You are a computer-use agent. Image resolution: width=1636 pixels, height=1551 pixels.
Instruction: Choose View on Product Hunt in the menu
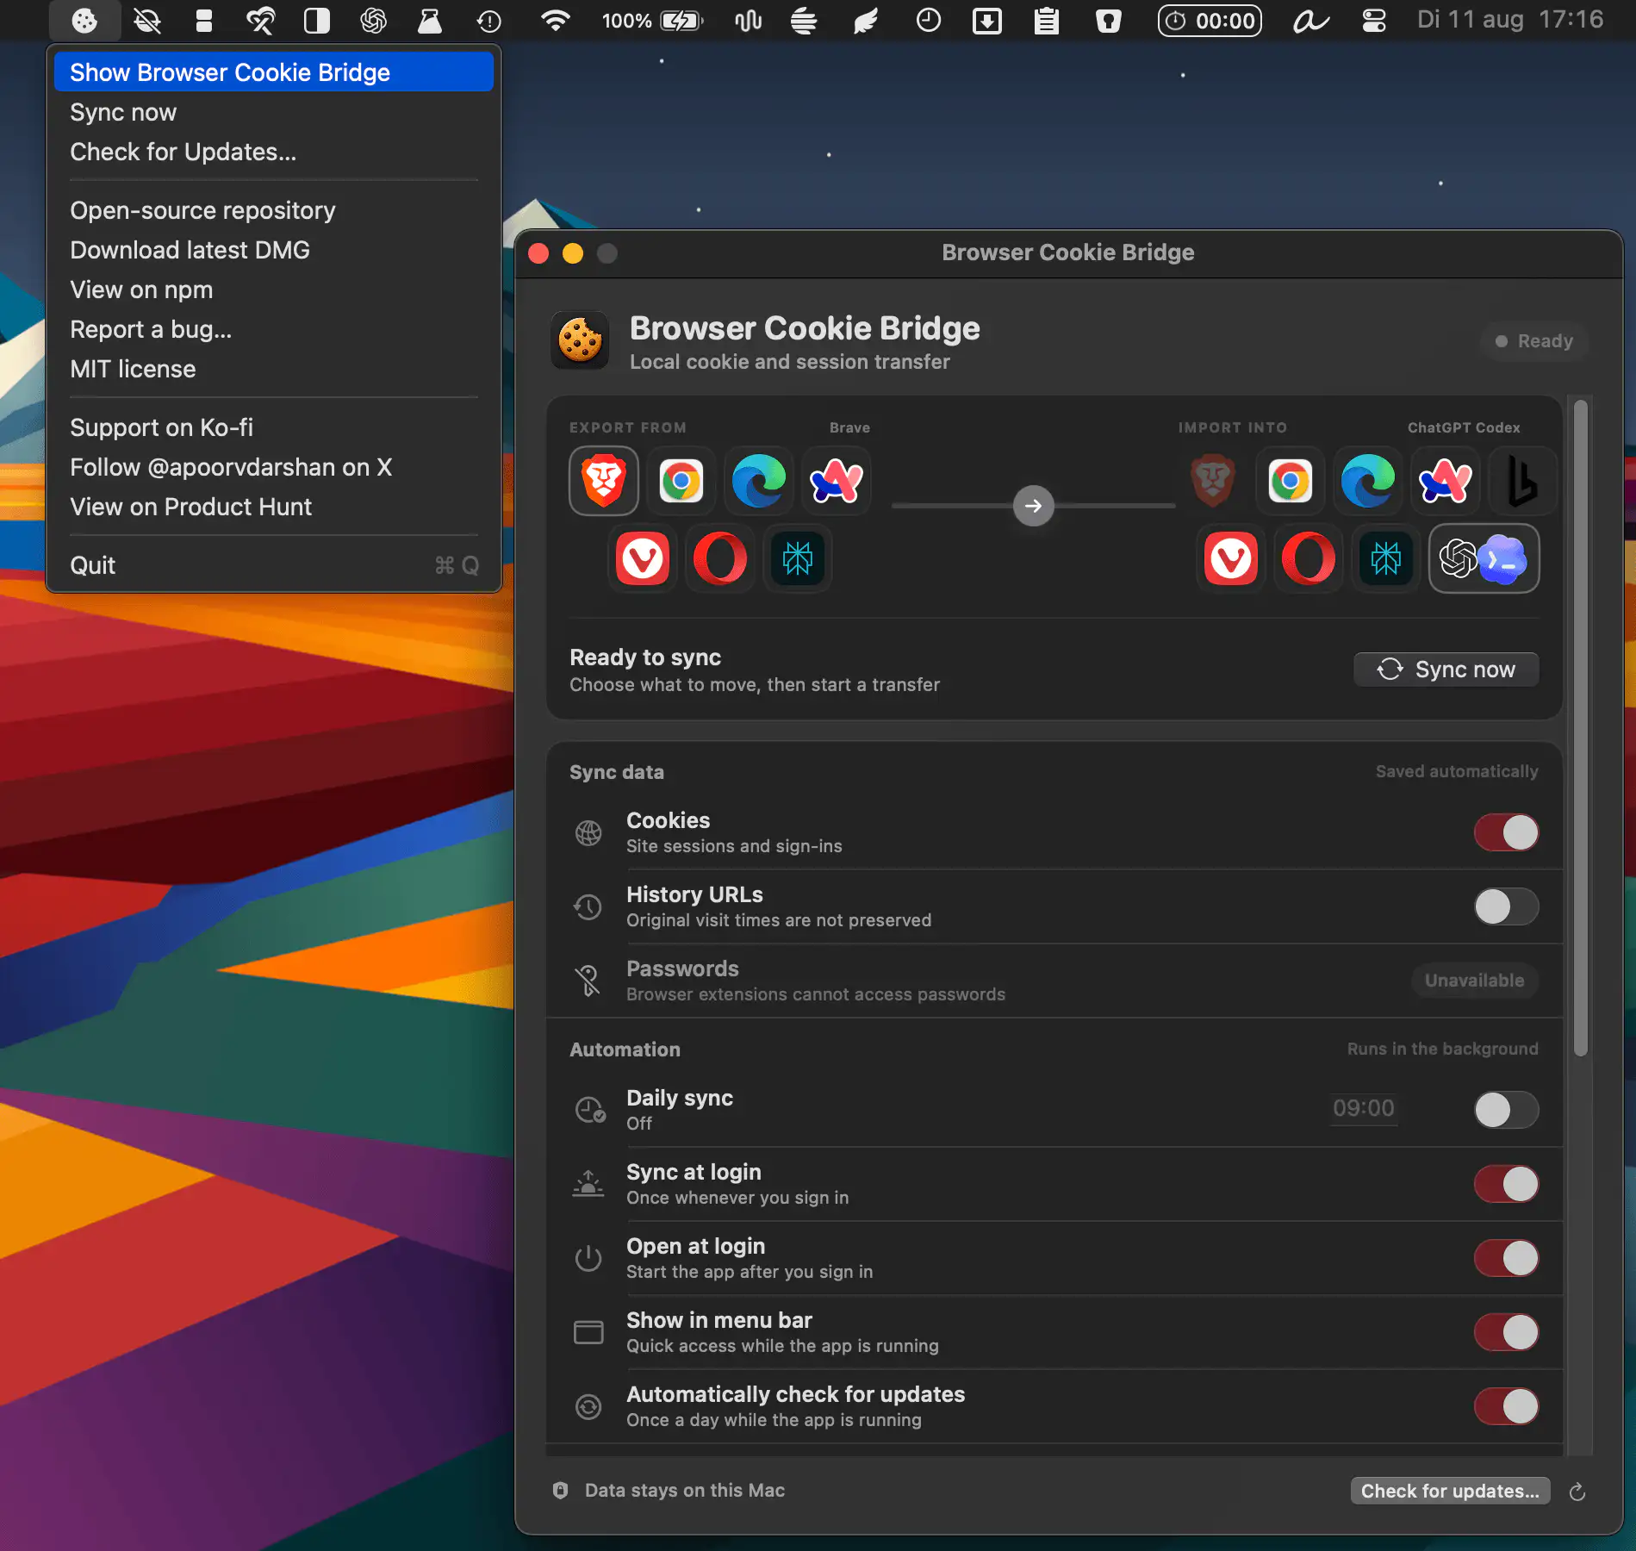pos(274,507)
